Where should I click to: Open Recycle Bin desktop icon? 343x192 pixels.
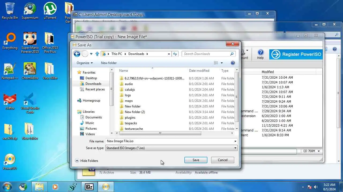10,11
